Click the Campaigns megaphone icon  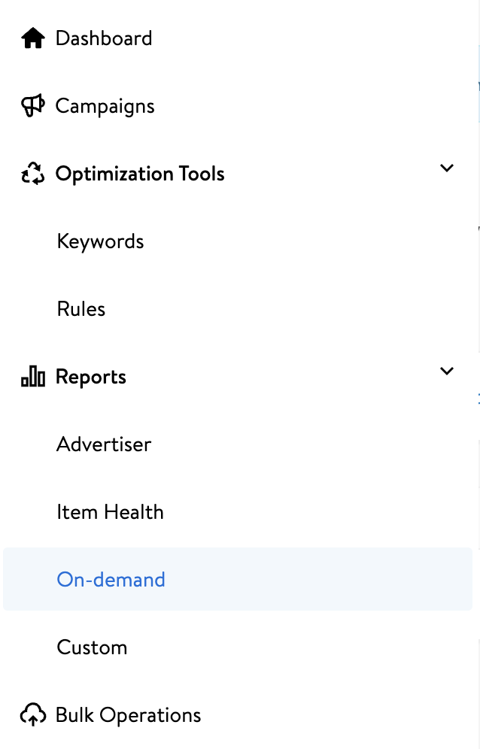click(33, 105)
